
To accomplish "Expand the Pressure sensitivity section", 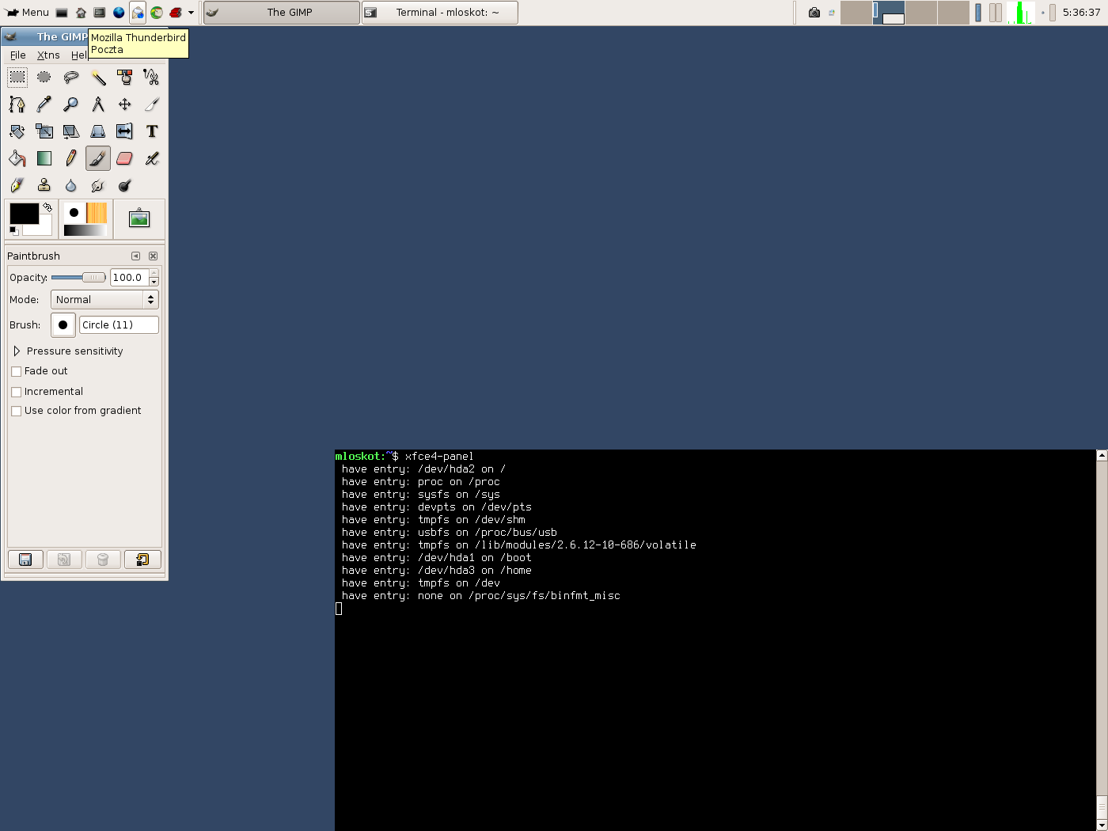I will (17, 351).
